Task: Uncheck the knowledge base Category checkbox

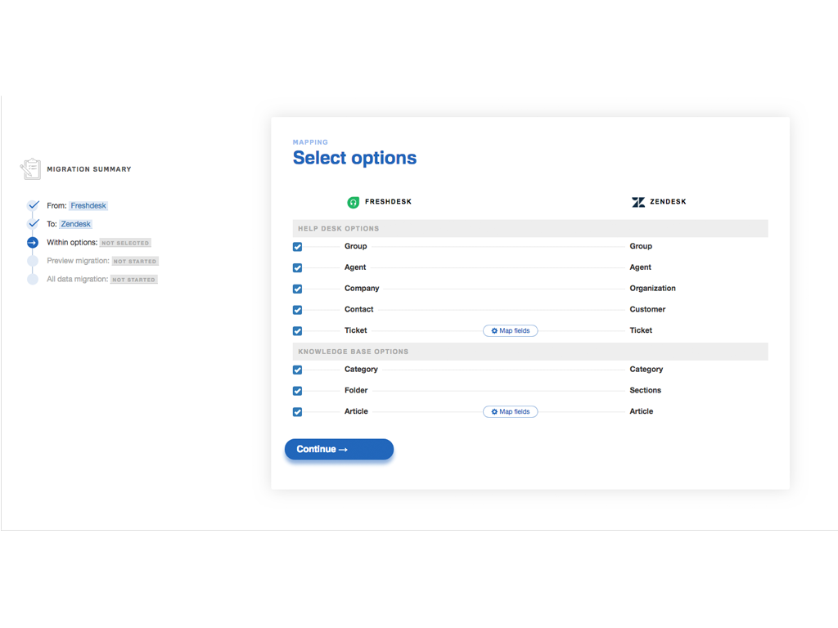Action: coord(297,370)
